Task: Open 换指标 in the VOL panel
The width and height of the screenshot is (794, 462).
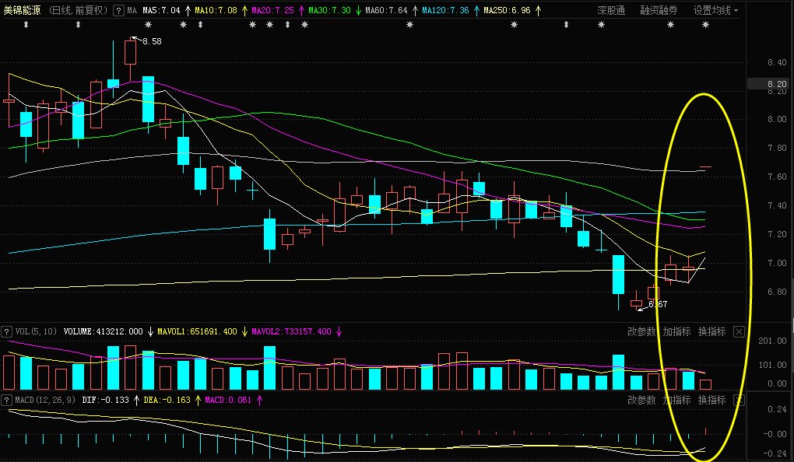Action: tap(711, 331)
